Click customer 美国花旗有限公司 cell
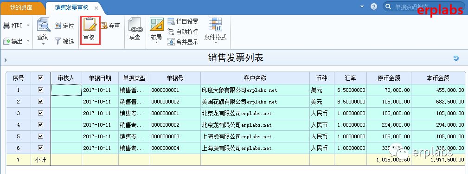The height and width of the screenshot is (174, 468). [x=255, y=102]
